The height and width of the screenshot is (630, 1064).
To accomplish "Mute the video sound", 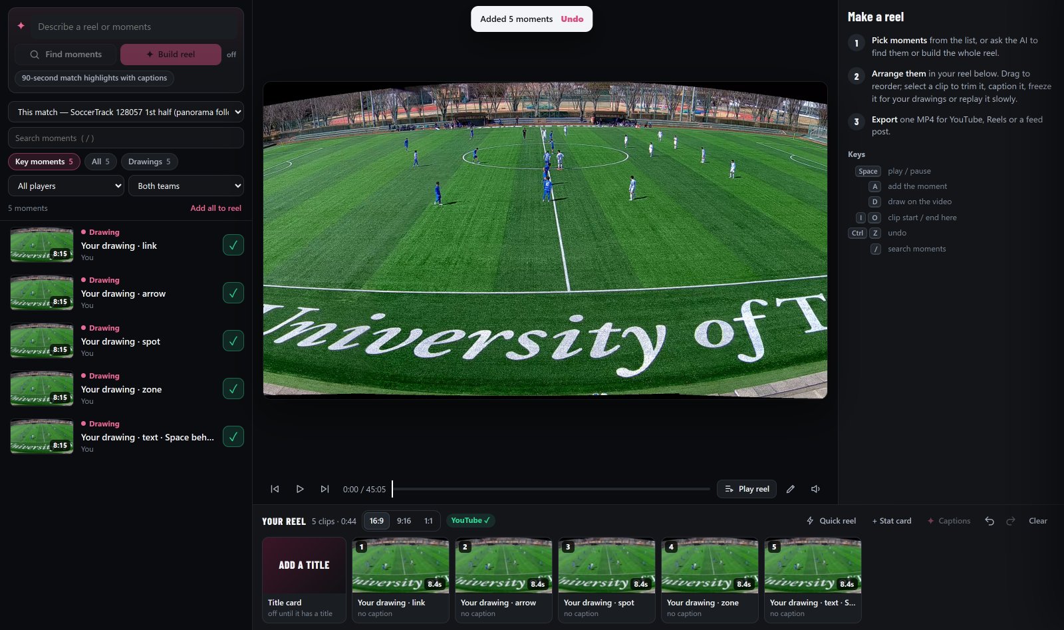I will 816,489.
